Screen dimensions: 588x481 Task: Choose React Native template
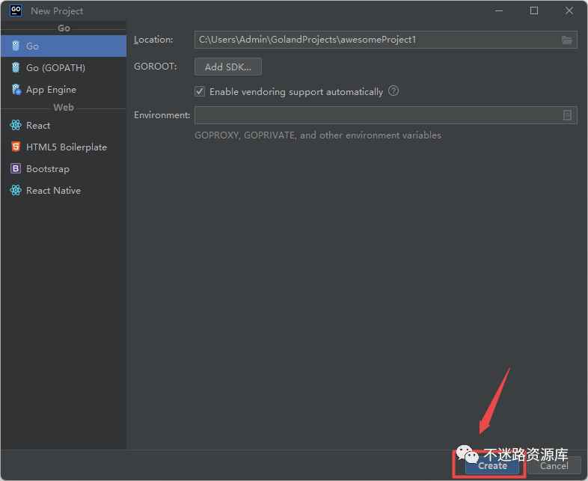64,191
